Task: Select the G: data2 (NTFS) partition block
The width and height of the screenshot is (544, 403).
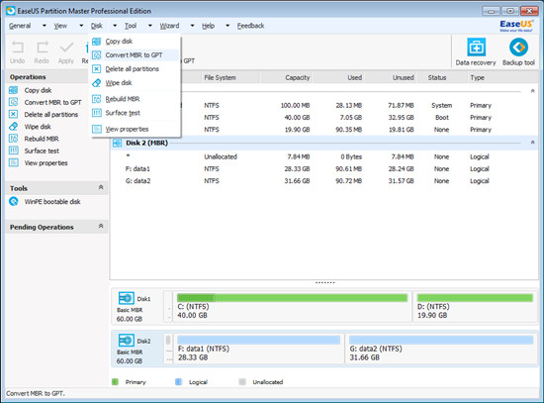Action: click(x=441, y=349)
